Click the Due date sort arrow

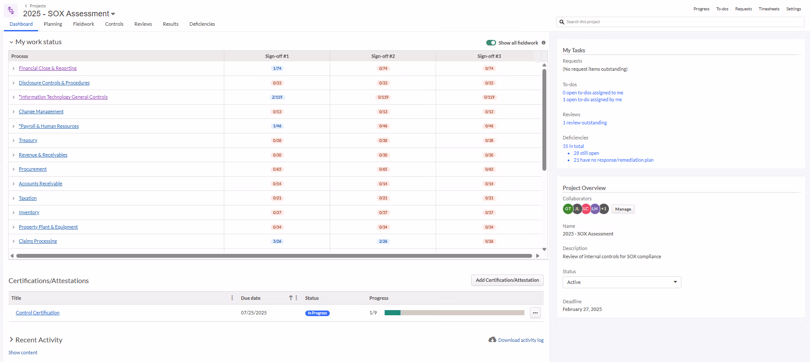[x=291, y=298]
